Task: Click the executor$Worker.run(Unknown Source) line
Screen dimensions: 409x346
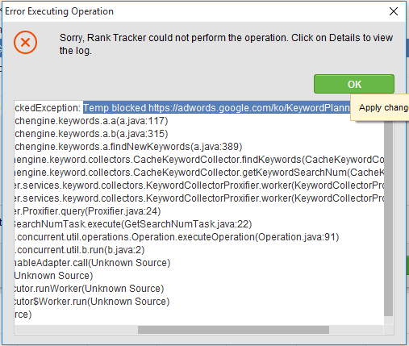Action: tap(92, 302)
